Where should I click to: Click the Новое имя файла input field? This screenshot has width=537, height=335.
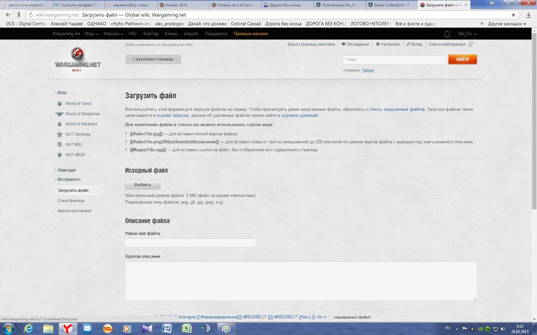point(190,243)
